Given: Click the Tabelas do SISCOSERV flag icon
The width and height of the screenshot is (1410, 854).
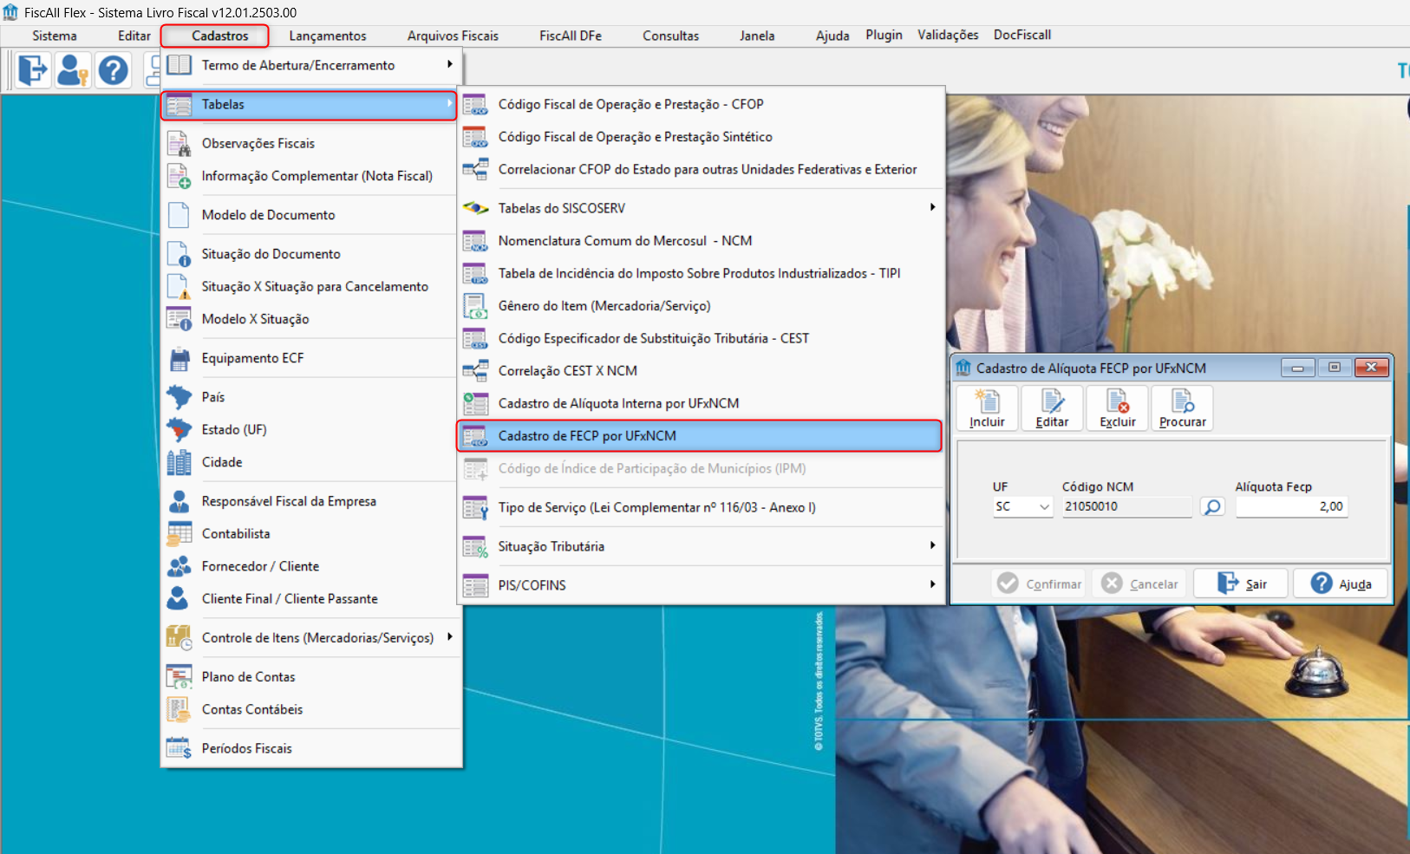Looking at the screenshot, I should [475, 208].
